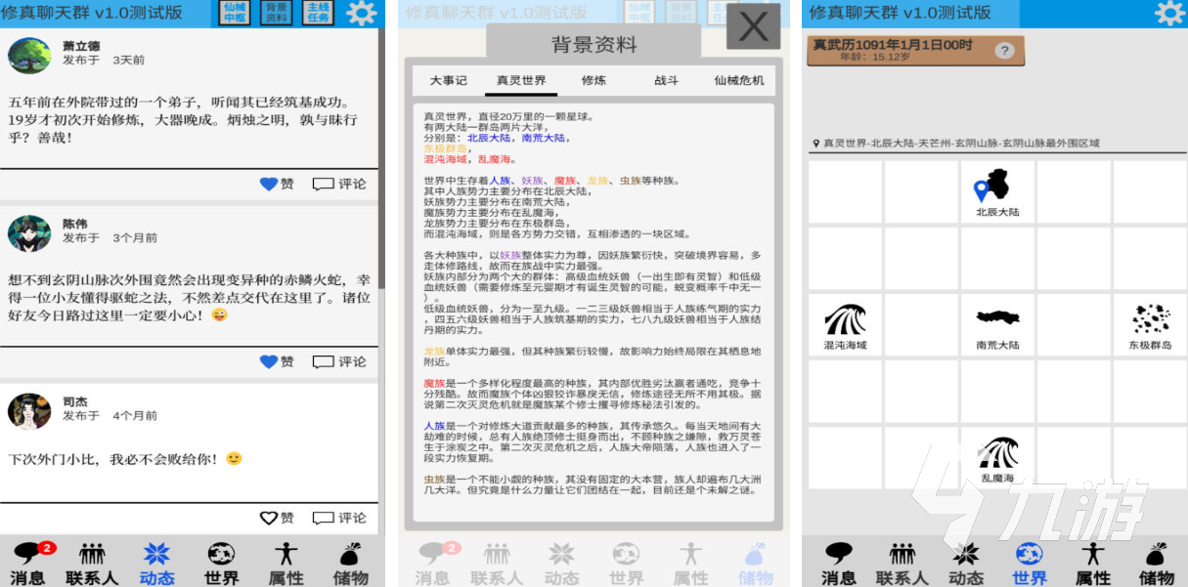
Task: Switch to the 大事记 tab
Action: tap(449, 80)
